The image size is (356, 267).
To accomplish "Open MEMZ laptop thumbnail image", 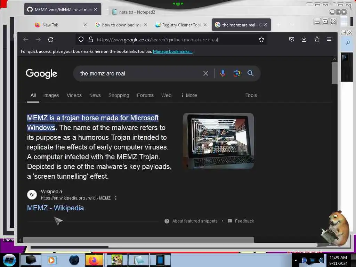I will click(218, 141).
